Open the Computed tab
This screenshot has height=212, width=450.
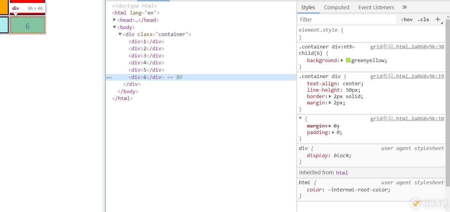click(x=336, y=7)
